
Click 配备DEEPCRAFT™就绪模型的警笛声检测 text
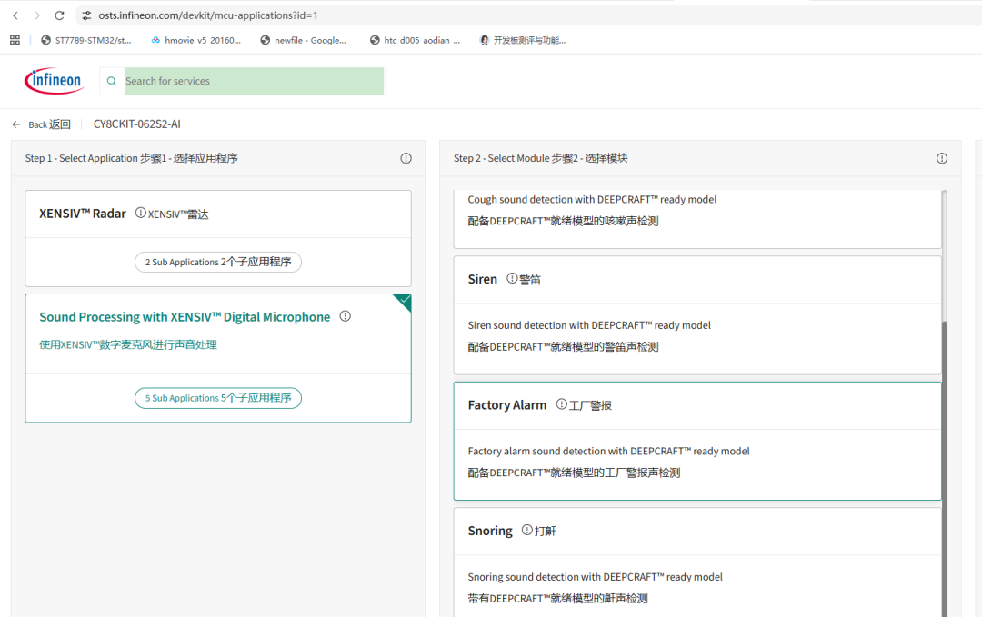point(563,347)
